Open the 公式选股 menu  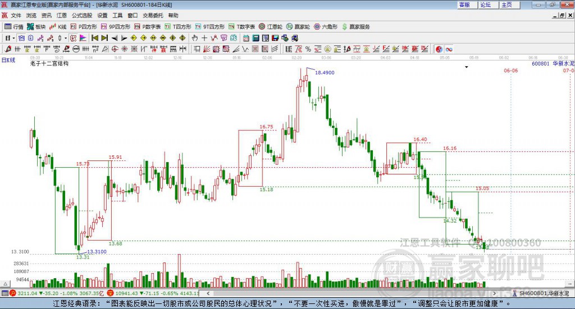click(82, 15)
